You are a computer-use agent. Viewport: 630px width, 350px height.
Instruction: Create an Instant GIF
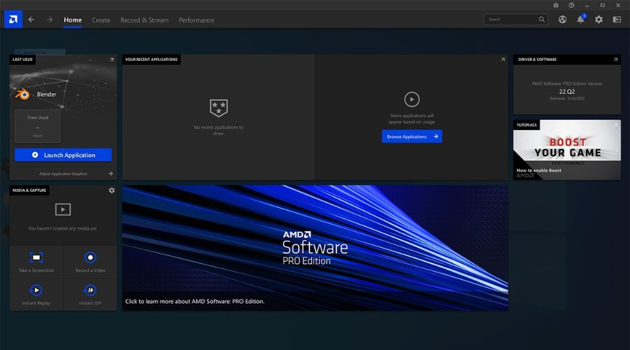coord(90,295)
